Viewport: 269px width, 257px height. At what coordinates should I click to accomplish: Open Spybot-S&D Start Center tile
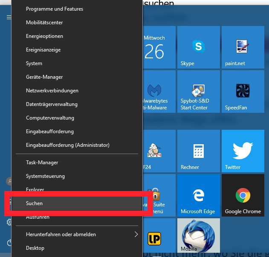coord(198,91)
